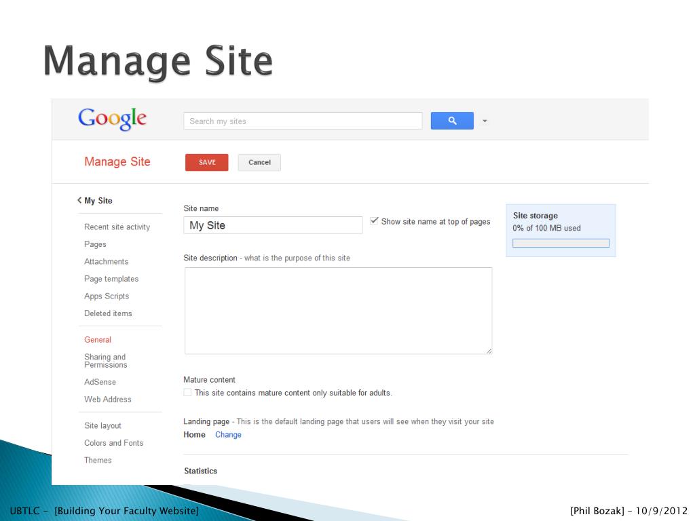Open Deleted items
Image resolution: width=695 pixels, height=521 pixels.
(x=108, y=313)
